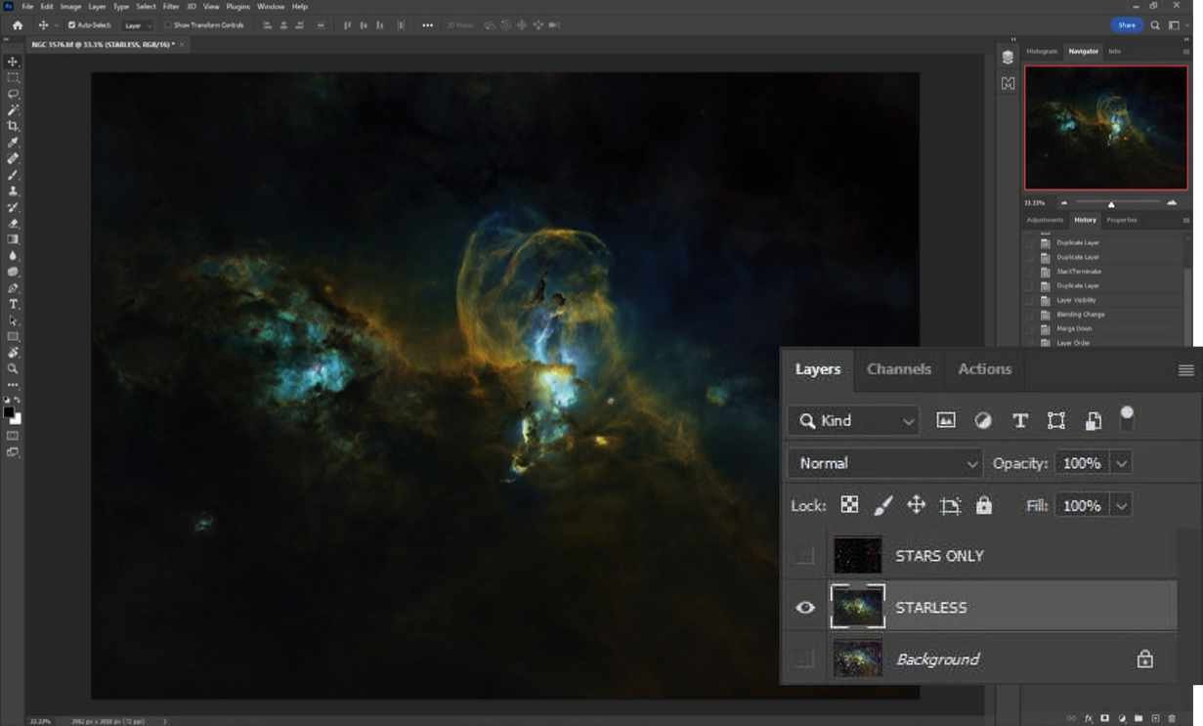
Task: Show the Background layer
Action: click(805, 660)
